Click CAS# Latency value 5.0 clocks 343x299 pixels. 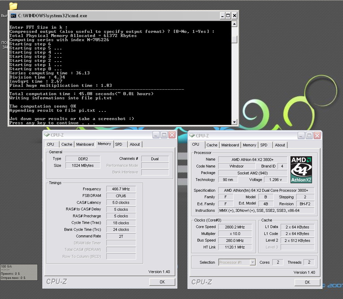point(121,202)
